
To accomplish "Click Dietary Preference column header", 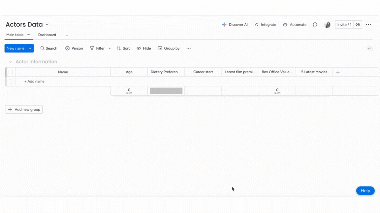I will coord(166,72).
